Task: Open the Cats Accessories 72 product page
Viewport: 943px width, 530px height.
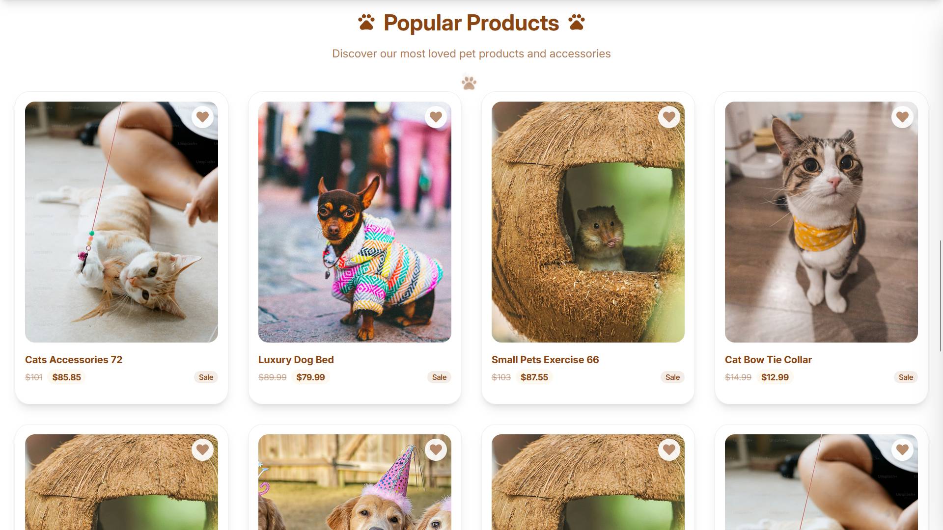Action: click(73, 359)
